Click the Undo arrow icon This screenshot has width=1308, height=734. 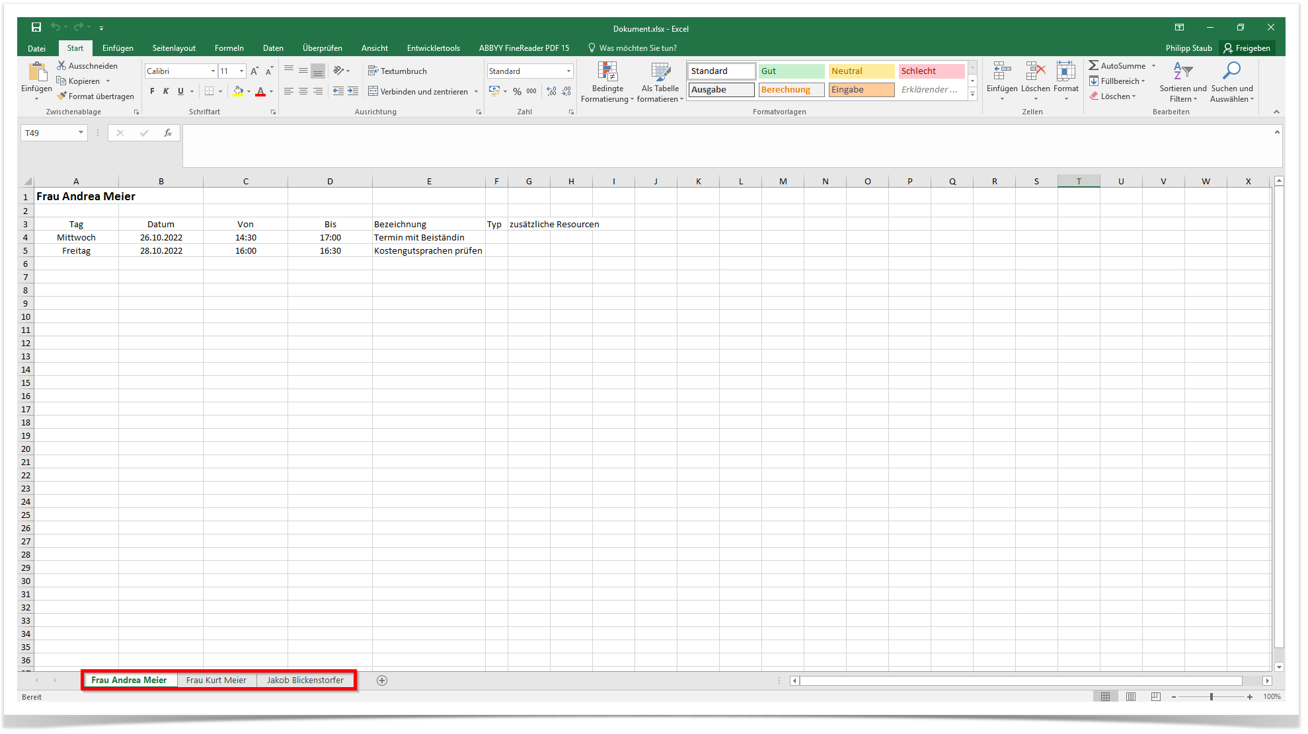(x=56, y=27)
